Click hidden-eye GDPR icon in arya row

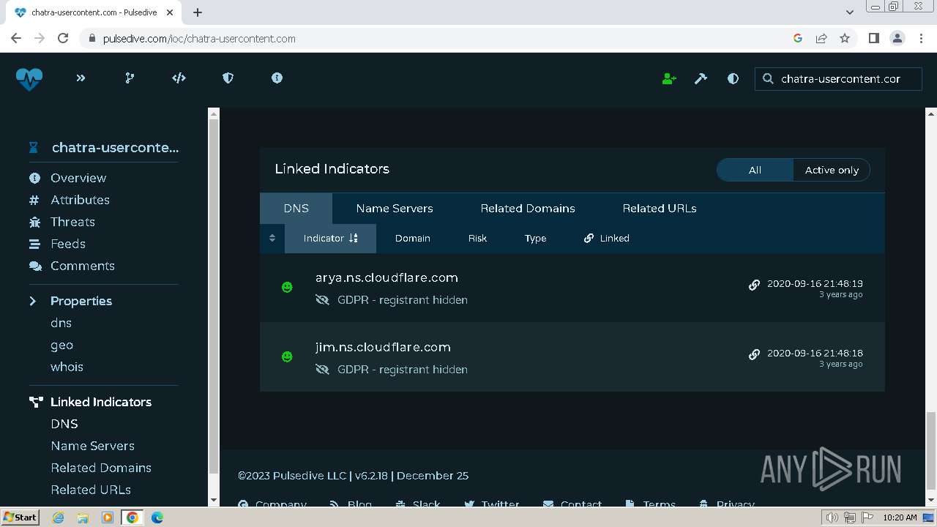tap(322, 300)
